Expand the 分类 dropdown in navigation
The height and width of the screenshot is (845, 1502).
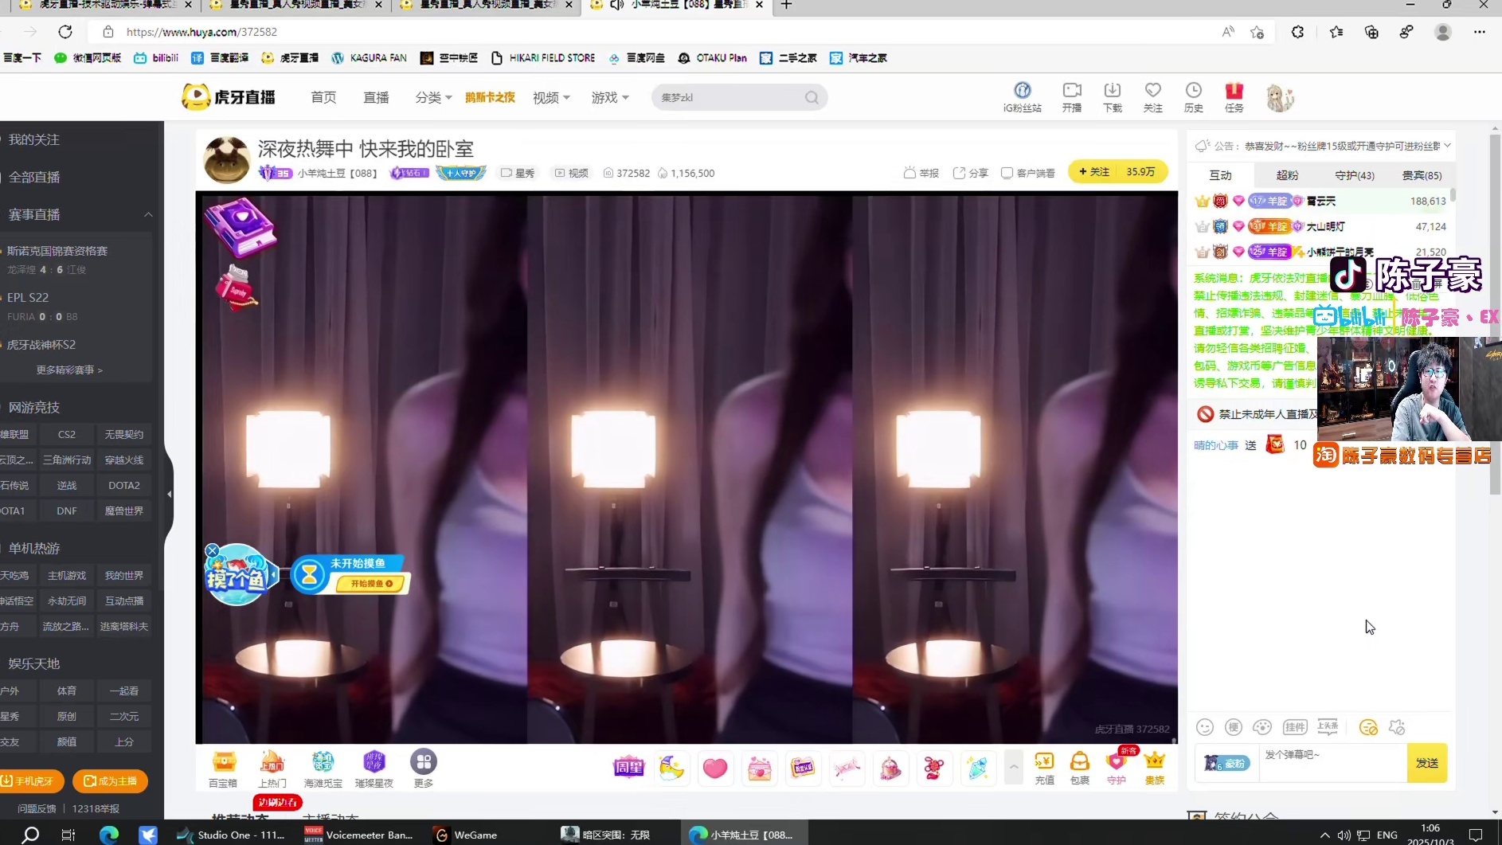tap(433, 97)
